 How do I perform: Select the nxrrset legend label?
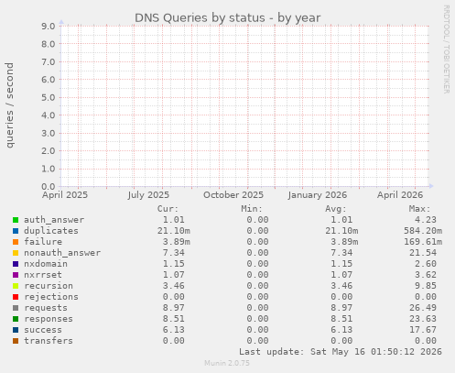43,275
